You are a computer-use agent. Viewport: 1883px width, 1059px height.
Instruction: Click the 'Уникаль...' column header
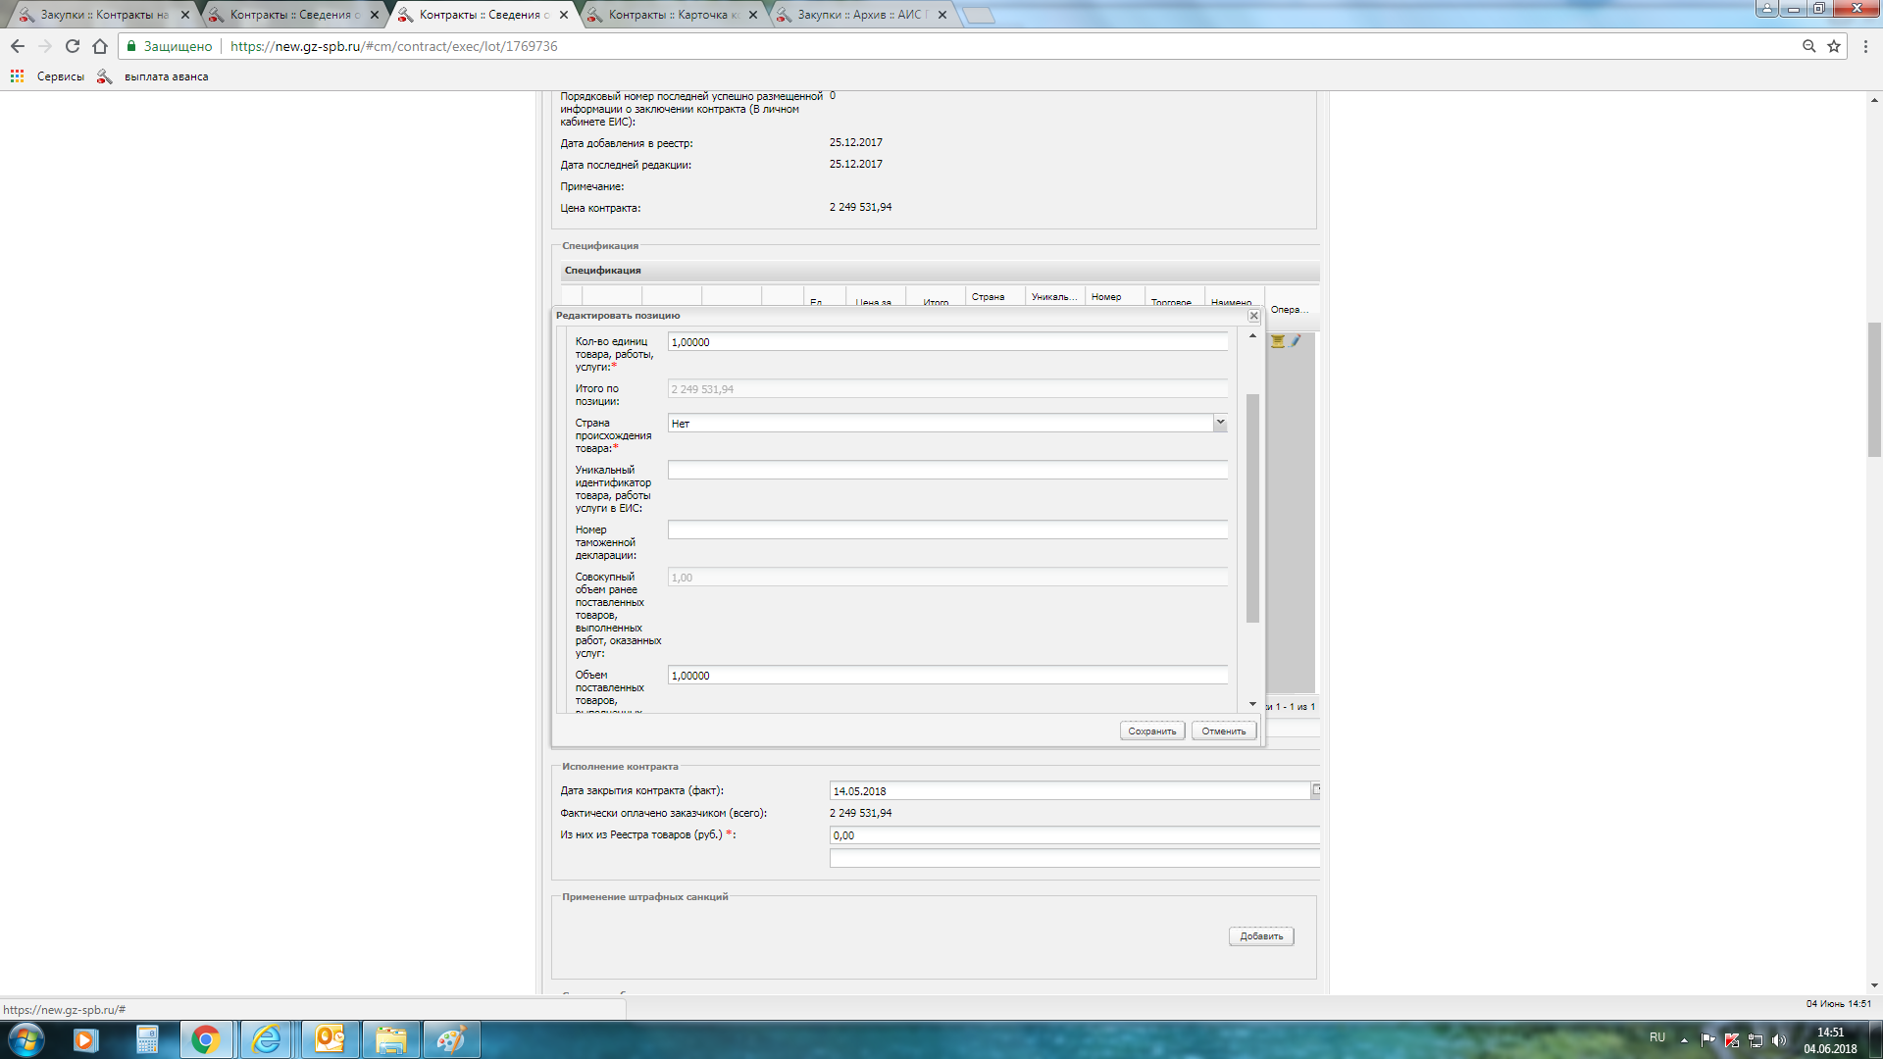pyautogui.click(x=1054, y=296)
